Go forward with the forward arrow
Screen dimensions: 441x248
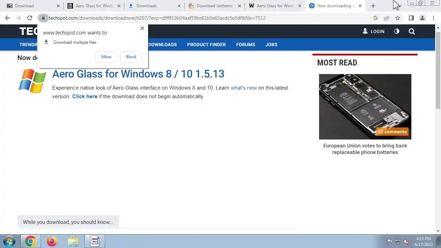(19, 18)
